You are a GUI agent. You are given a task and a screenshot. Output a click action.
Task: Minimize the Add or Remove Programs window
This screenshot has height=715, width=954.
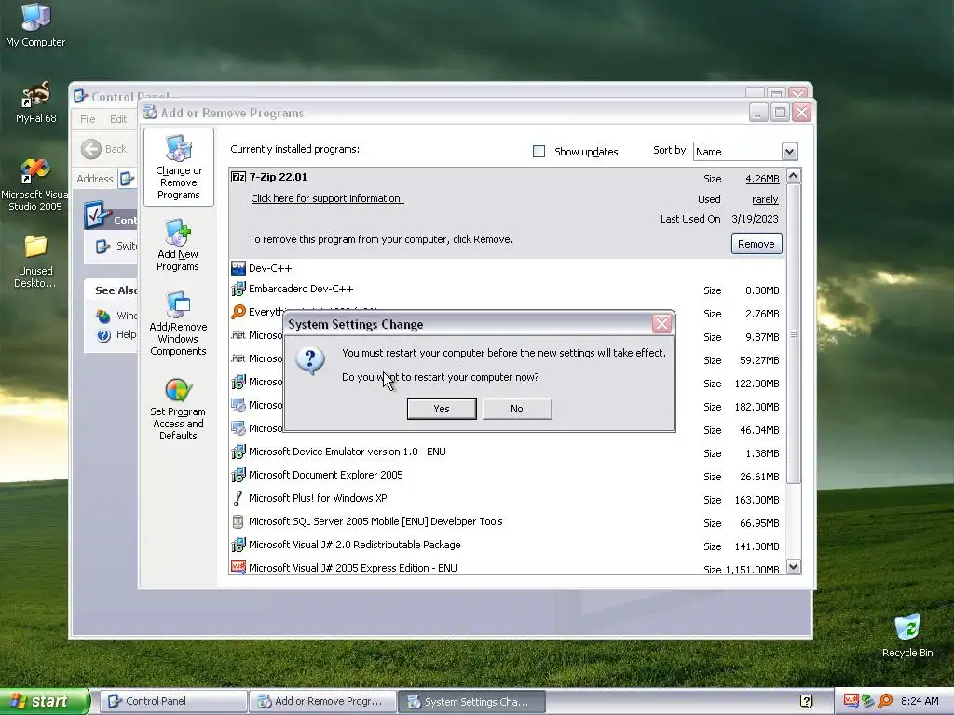click(758, 113)
